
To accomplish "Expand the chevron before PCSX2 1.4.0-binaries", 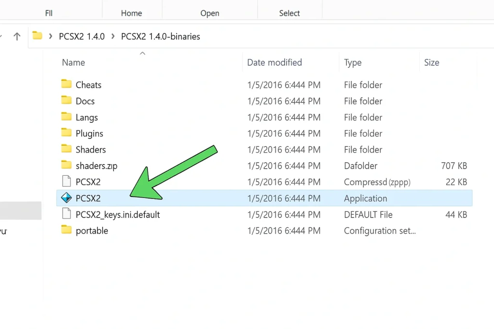I will (x=113, y=37).
